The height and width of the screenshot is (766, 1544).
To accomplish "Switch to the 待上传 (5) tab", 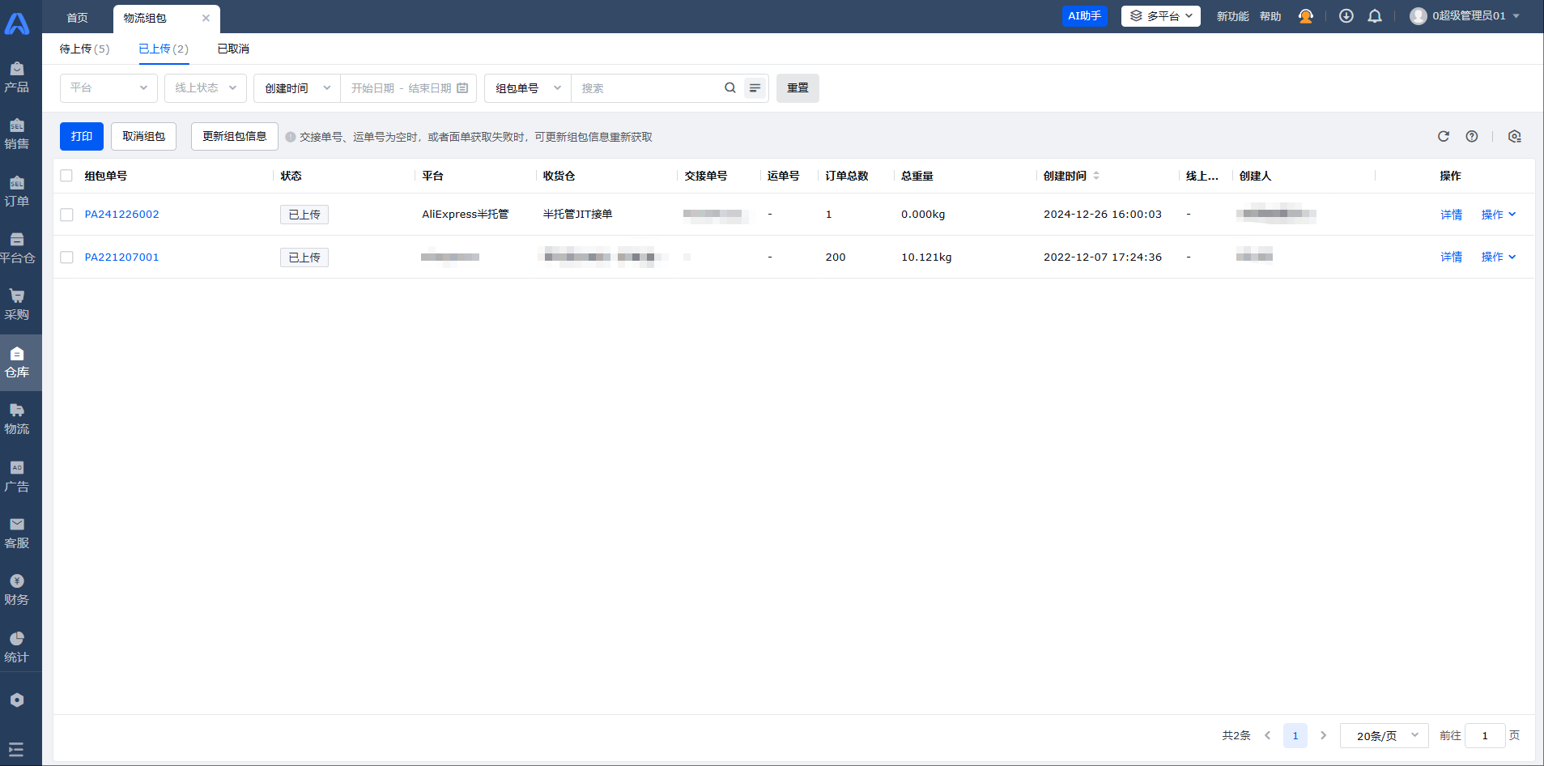I will click(84, 49).
